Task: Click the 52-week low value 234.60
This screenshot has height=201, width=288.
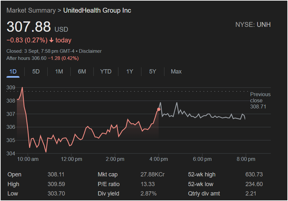Action: pyautogui.click(x=254, y=184)
